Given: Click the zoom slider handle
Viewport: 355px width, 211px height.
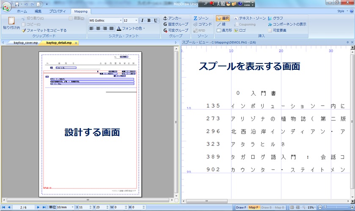Looking at the screenshot, I should point(325,207).
